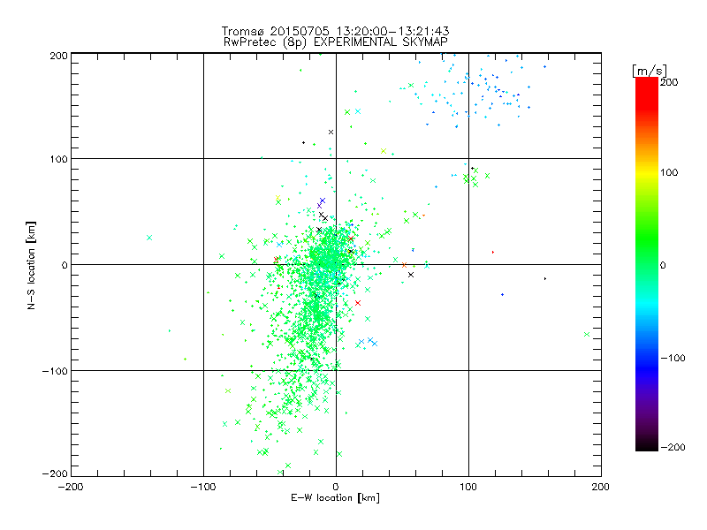
Task: Click x-axis tick label "-200" on E-W axis
Action: (71, 487)
